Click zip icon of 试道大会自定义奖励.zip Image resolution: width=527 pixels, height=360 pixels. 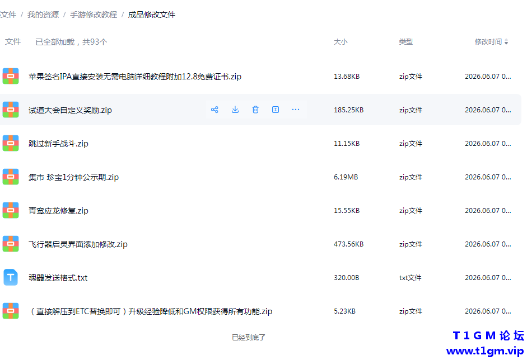(11, 110)
